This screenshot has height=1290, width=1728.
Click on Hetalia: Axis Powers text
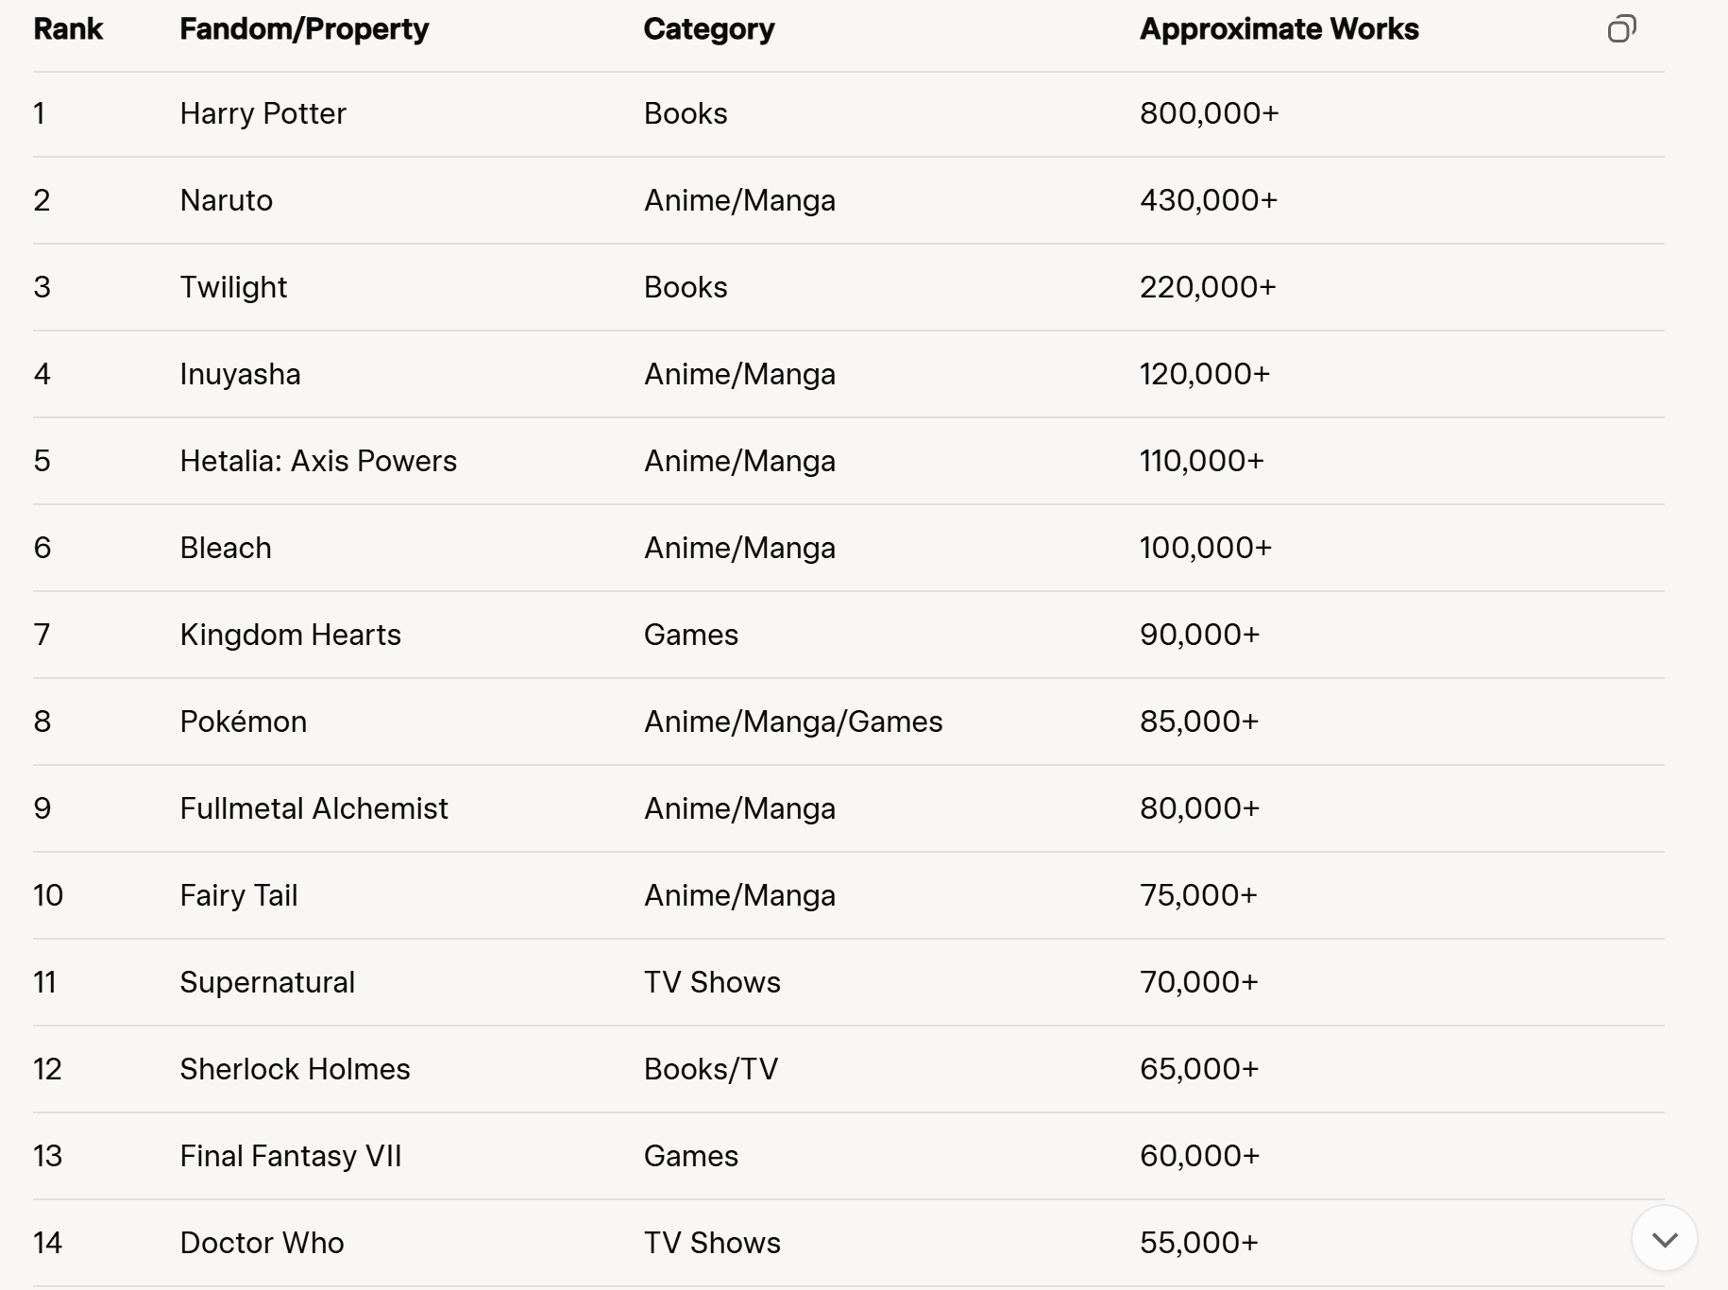pyautogui.click(x=318, y=461)
